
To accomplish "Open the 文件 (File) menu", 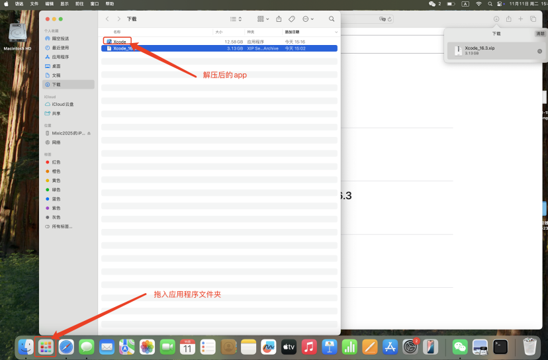I will tap(34, 4).
